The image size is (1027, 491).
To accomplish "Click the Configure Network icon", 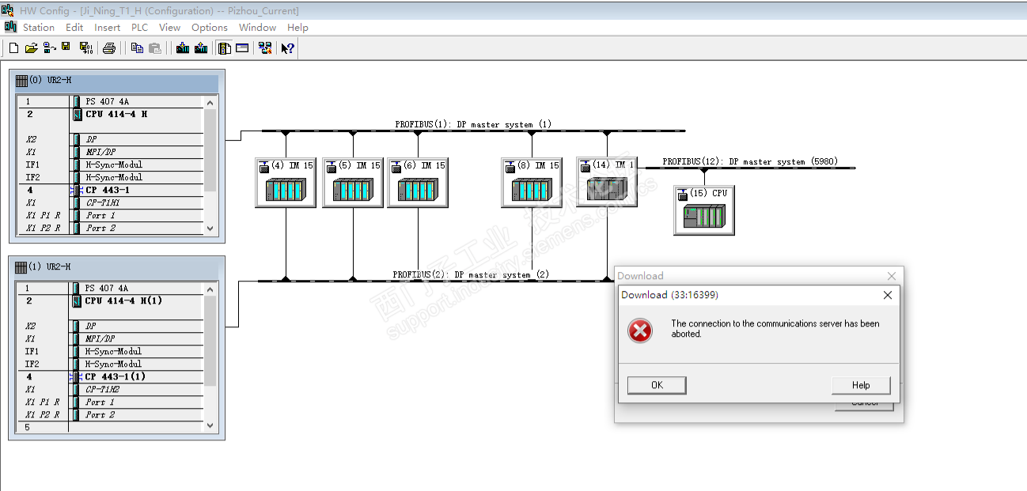I will (x=265, y=48).
